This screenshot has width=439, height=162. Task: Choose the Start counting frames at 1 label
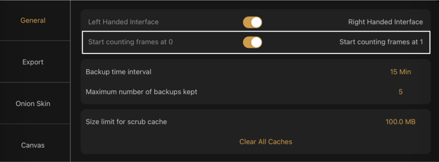(381, 42)
